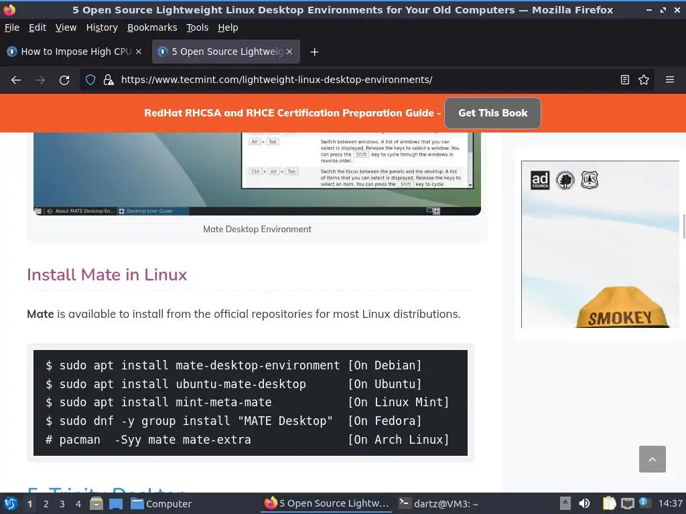
Task: Open the File menu
Action: 12,27
